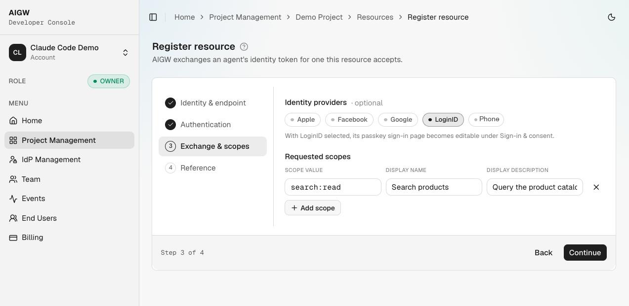This screenshot has width=629, height=306.
Task: Add another scope row
Action: [313, 208]
